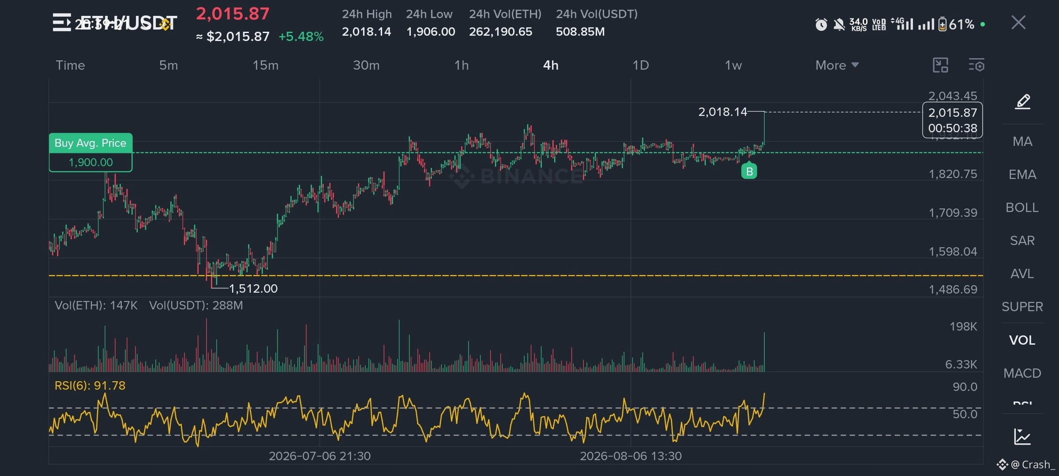1059x476 pixels.
Task: Tap the +5.48% change value
Action: click(301, 37)
